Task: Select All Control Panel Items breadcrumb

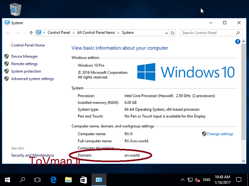Action: [x=96, y=33]
